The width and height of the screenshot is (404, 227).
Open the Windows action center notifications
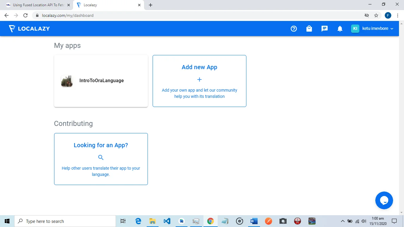click(x=394, y=221)
